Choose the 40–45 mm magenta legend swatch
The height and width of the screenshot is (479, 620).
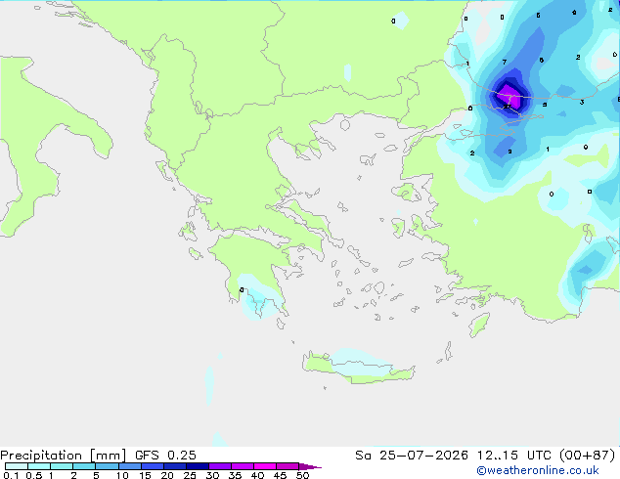click(265, 466)
